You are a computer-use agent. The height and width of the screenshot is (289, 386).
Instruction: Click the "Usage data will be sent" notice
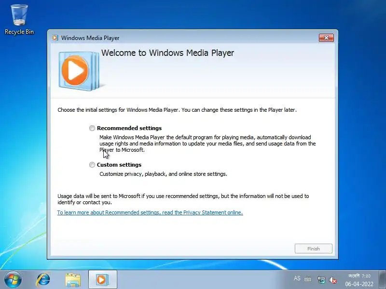pyautogui.click(x=183, y=199)
